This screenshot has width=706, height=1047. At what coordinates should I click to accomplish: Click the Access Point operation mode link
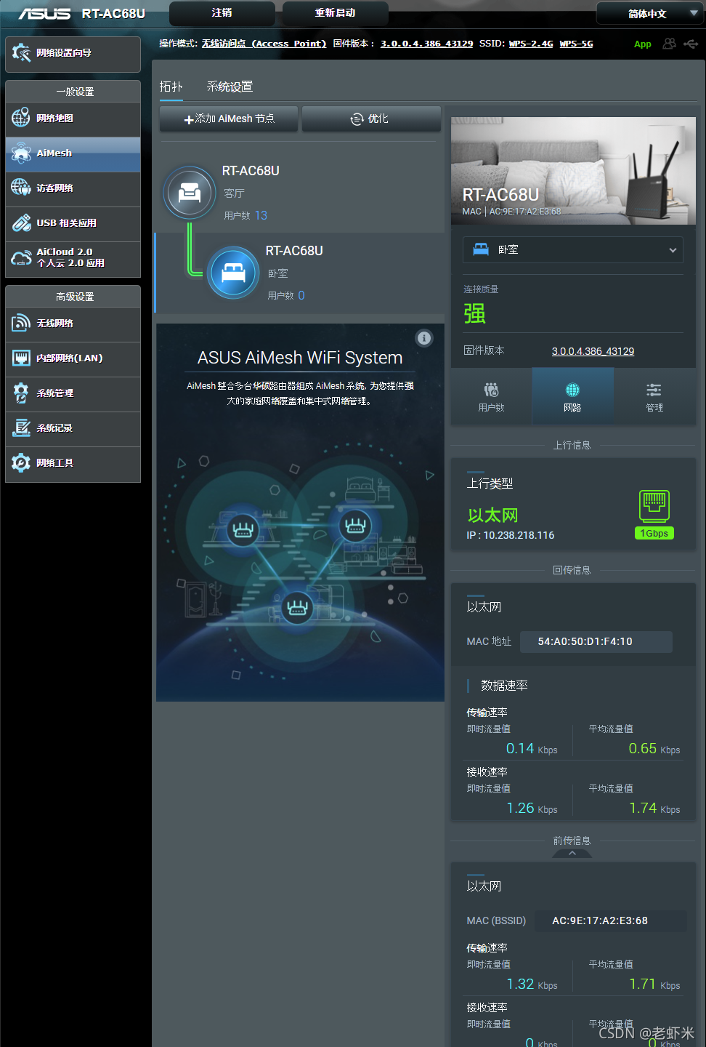[x=264, y=44]
